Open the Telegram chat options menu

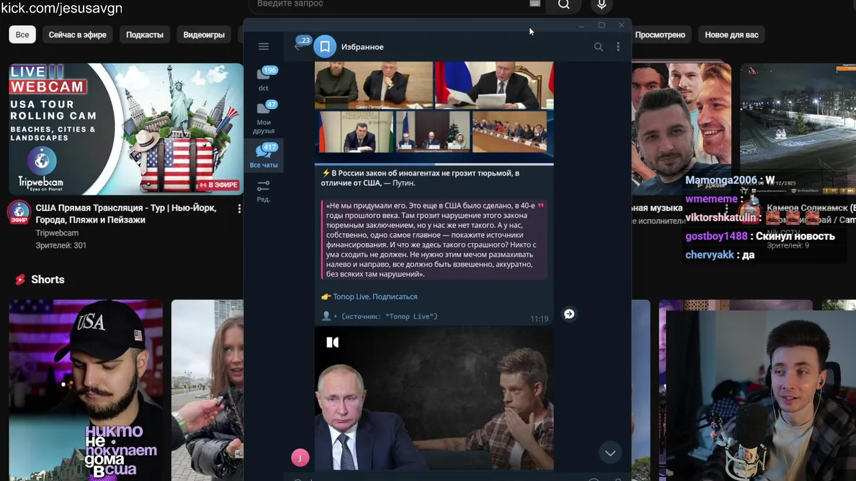618,47
